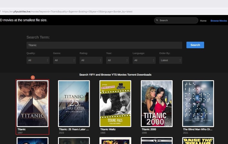Click the Search Term field containing Titanic
228x144 pixels.
104,45
